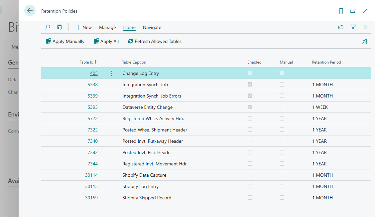375x217 pixels.
Task: Expand the page to full width
Action: coord(365,11)
